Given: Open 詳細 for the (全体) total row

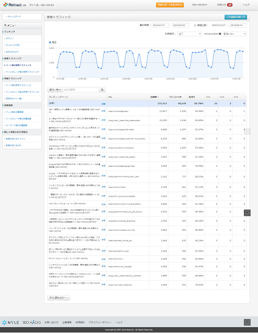Looking at the screenshot, I should tap(103, 104).
